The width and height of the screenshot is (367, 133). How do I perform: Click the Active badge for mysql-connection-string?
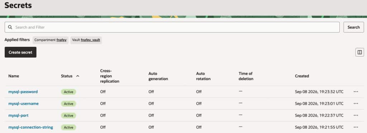pyautogui.click(x=68, y=127)
